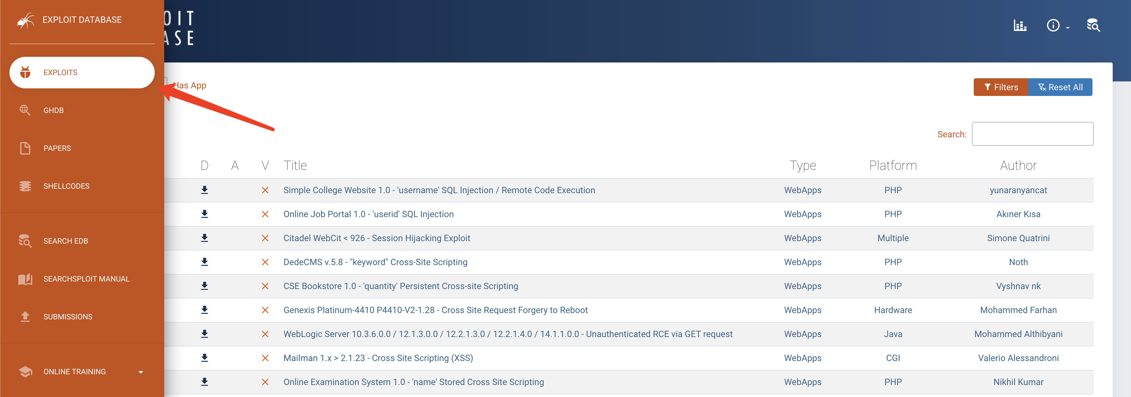Screen dimensions: 1131x397
Task: Click unverified X icon for Online Job Portal
Action: pyautogui.click(x=265, y=214)
